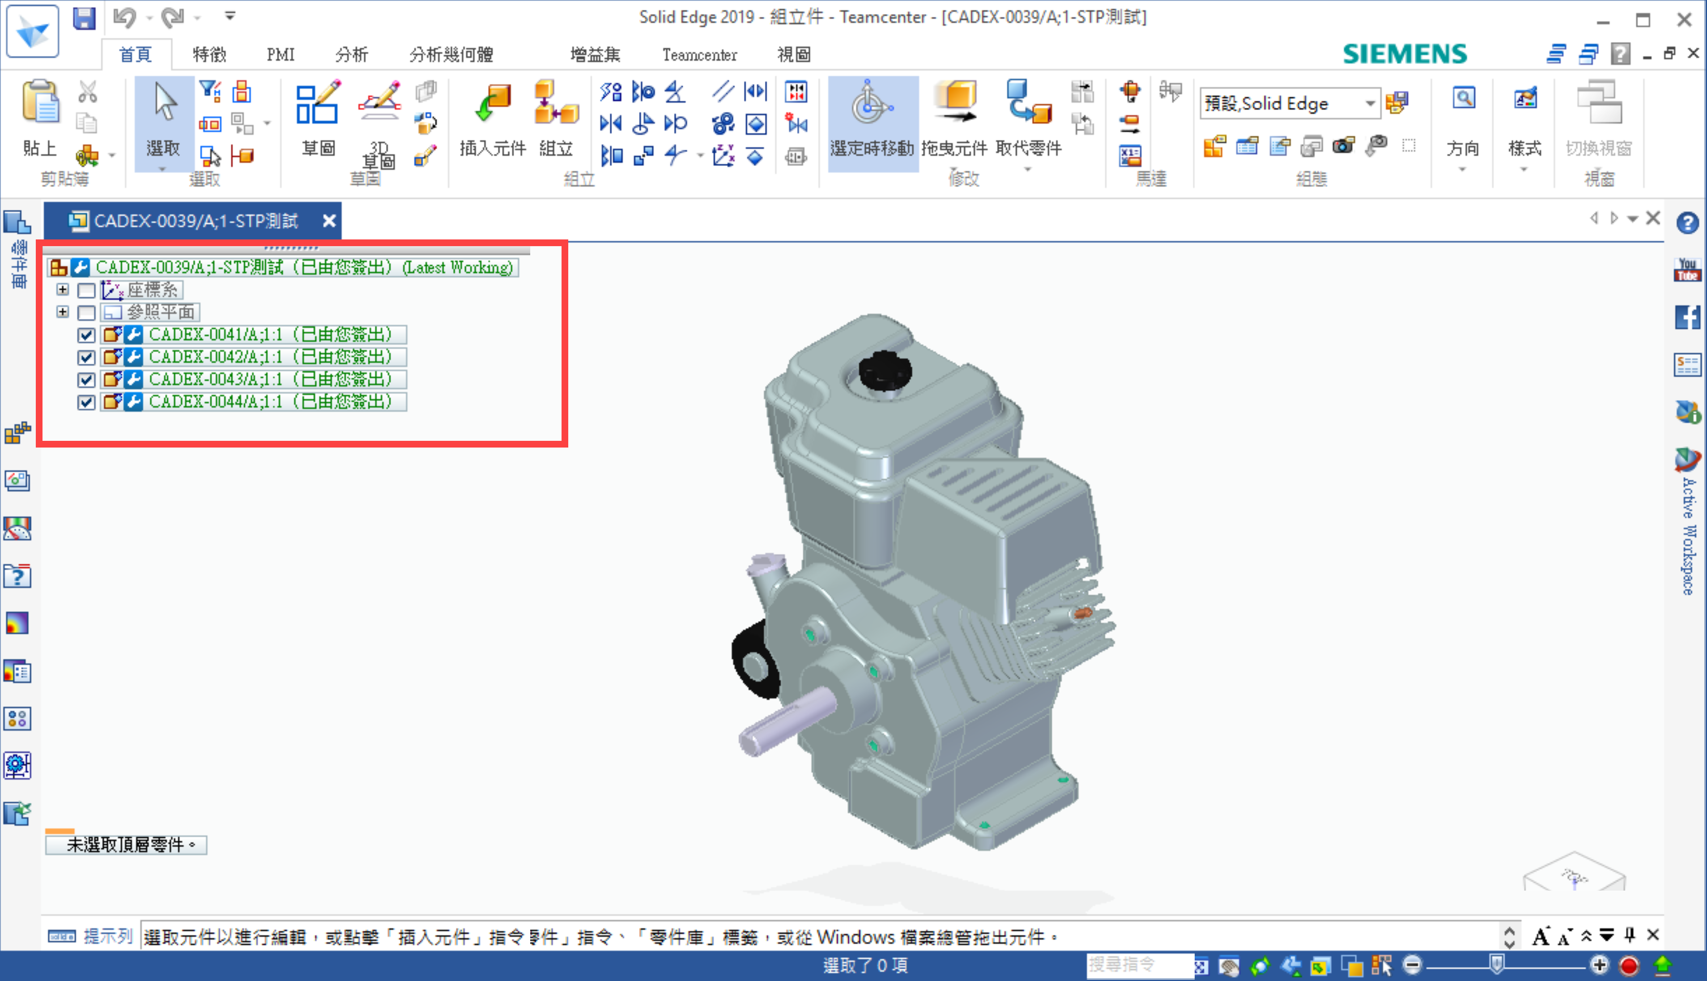The image size is (1707, 981).
Task: Select root assembly CADEX-0039/A;1-STP測試 node
Action: (x=304, y=268)
